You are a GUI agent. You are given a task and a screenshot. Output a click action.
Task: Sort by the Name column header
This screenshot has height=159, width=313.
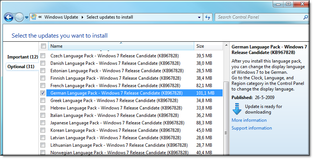point(121,46)
